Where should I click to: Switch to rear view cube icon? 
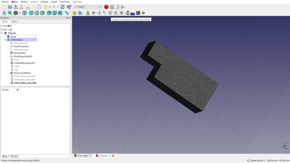pos(49,13)
